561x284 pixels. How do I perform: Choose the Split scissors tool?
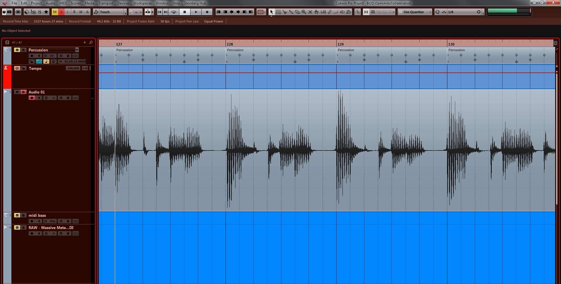(x=285, y=12)
